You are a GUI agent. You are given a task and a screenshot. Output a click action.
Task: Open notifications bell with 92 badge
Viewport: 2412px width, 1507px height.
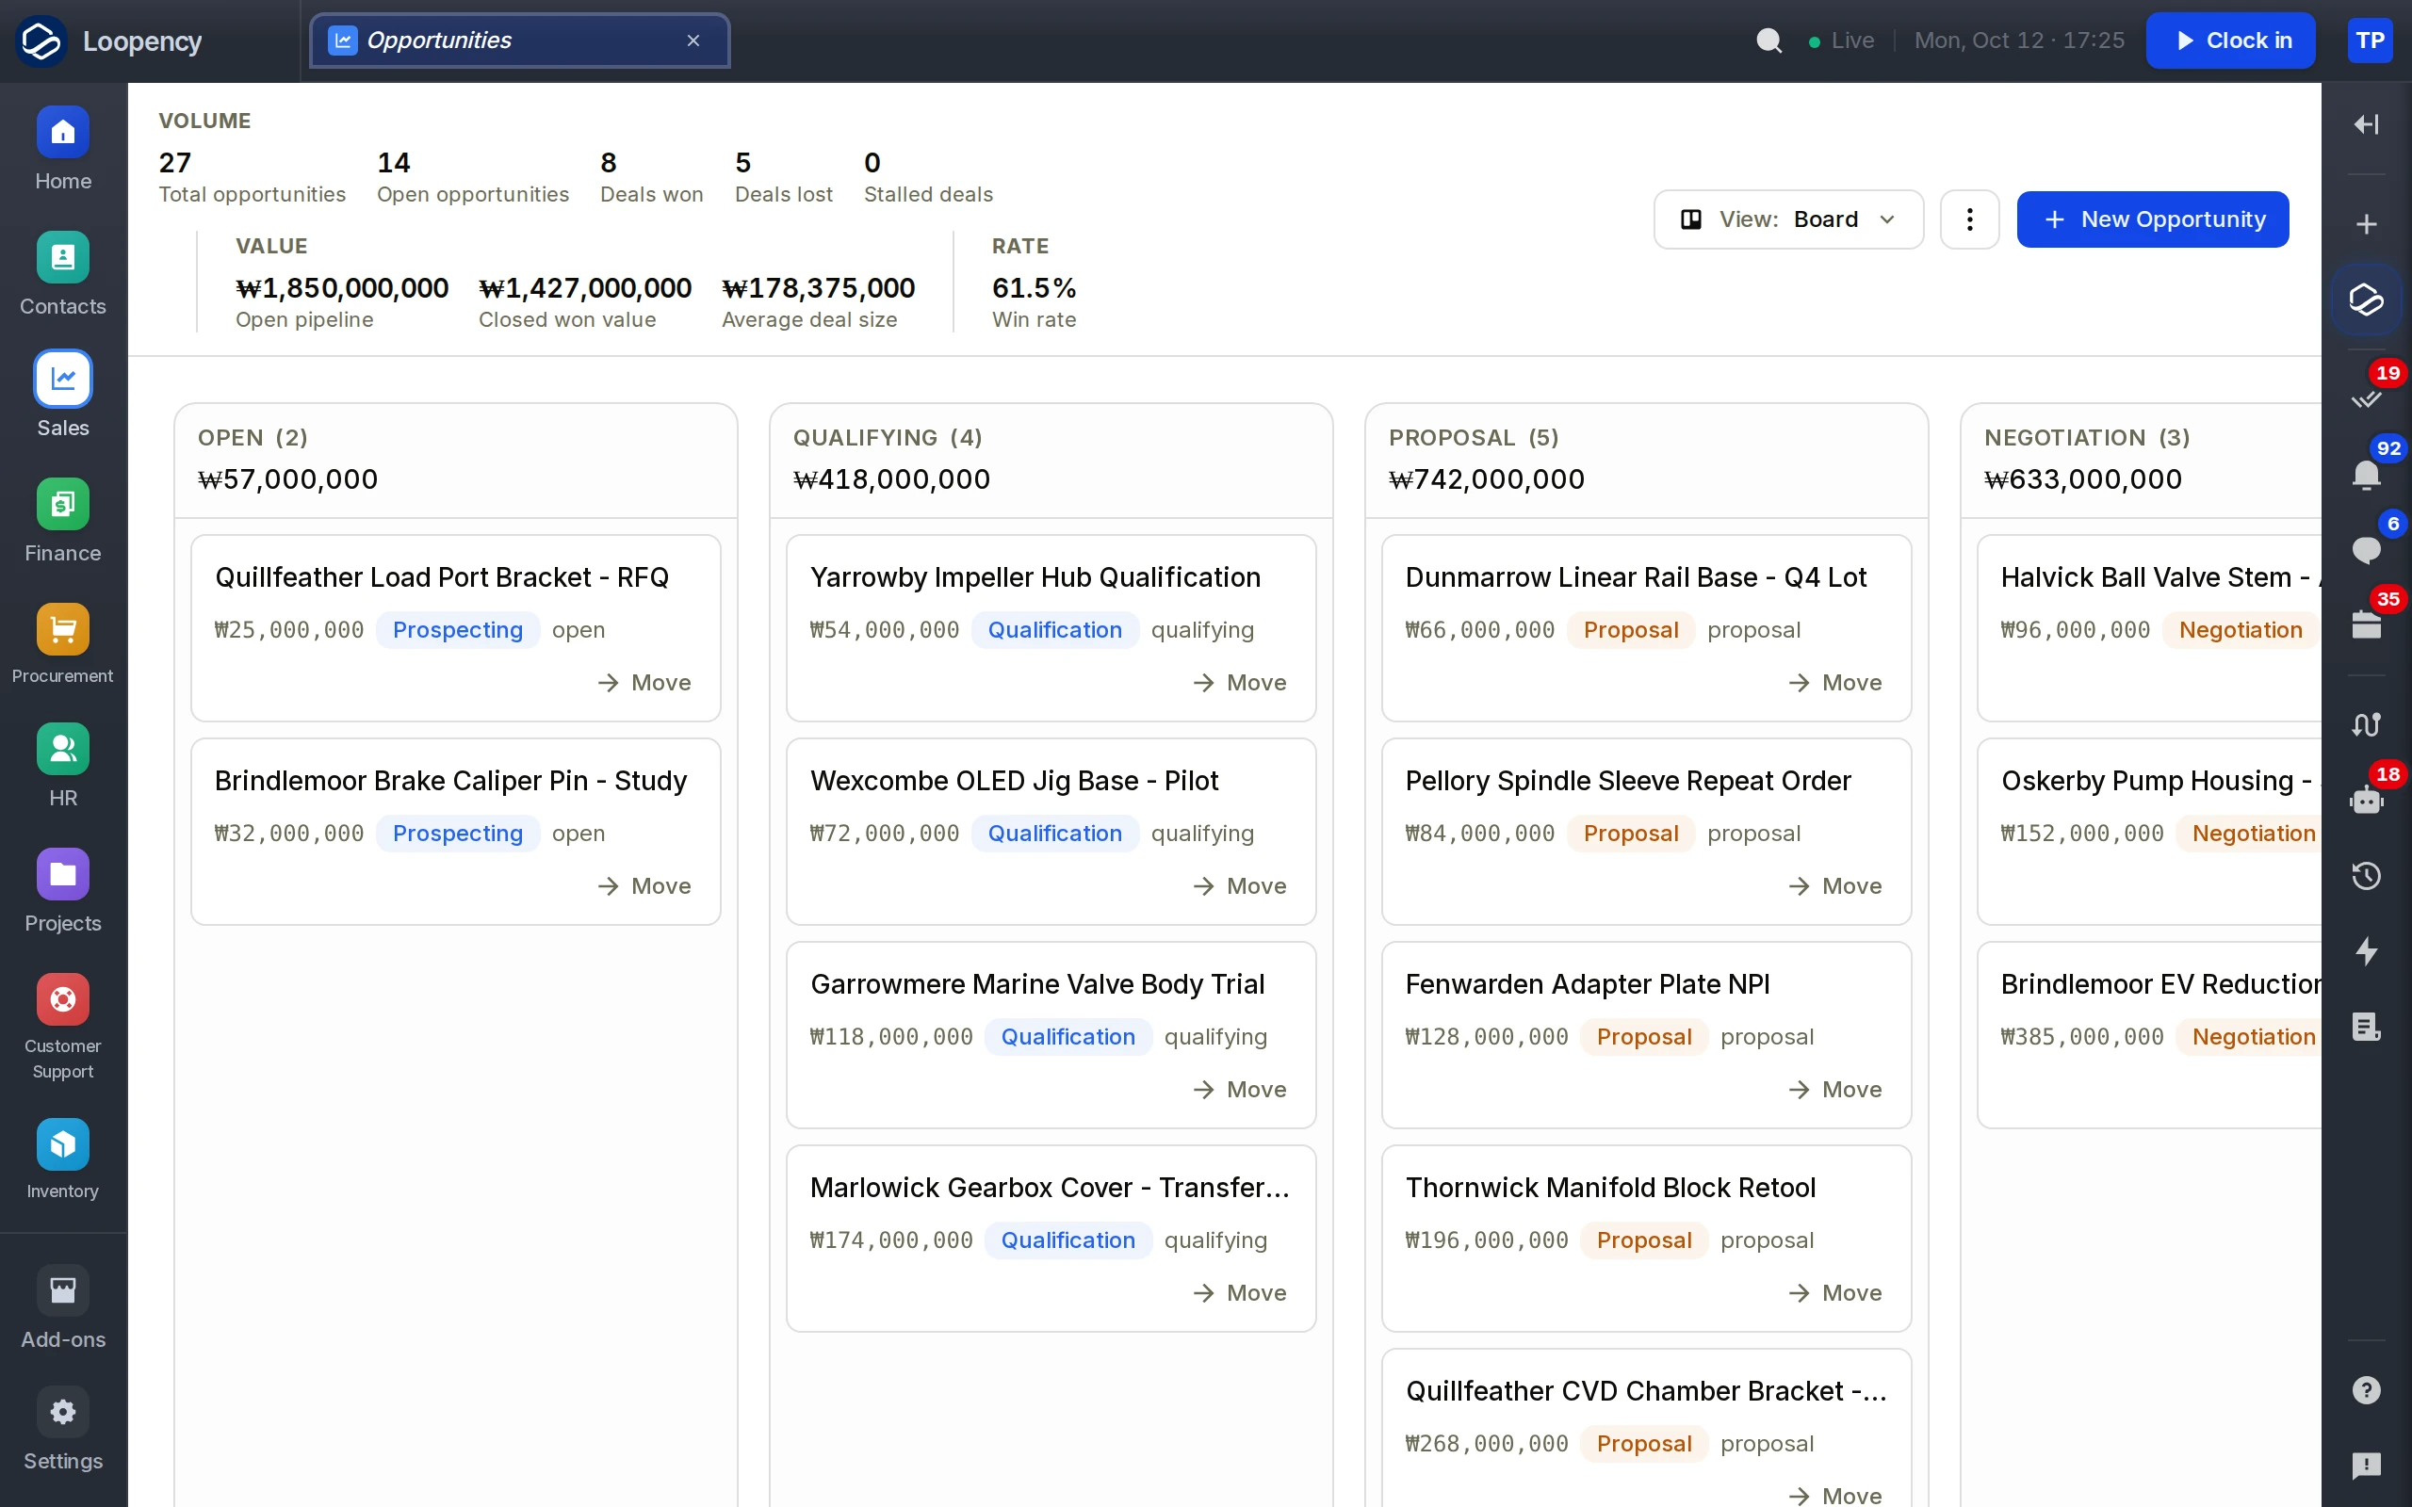(x=2366, y=475)
